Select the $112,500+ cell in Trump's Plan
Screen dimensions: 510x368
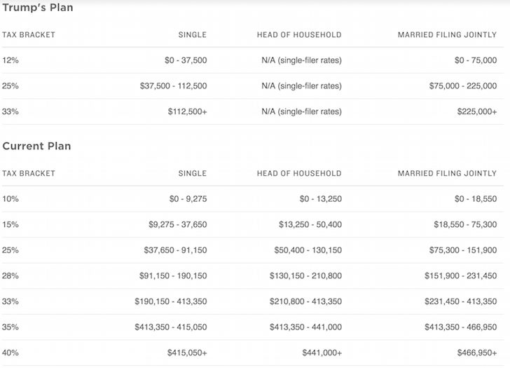point(187,112)
